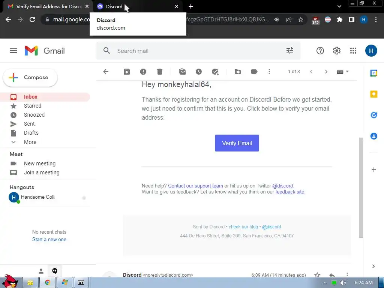
Task: Hide side panel chevron
Action: (373, 266)
